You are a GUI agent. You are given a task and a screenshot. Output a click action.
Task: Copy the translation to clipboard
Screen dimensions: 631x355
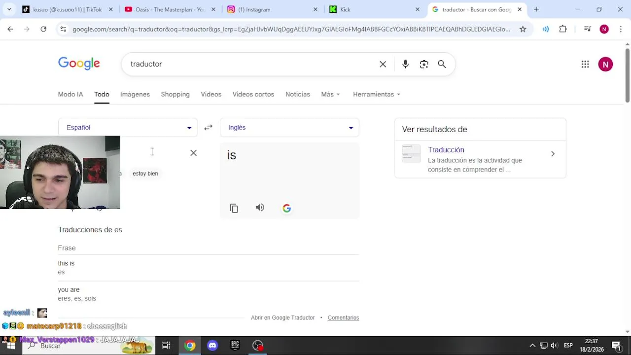[234, 208]
